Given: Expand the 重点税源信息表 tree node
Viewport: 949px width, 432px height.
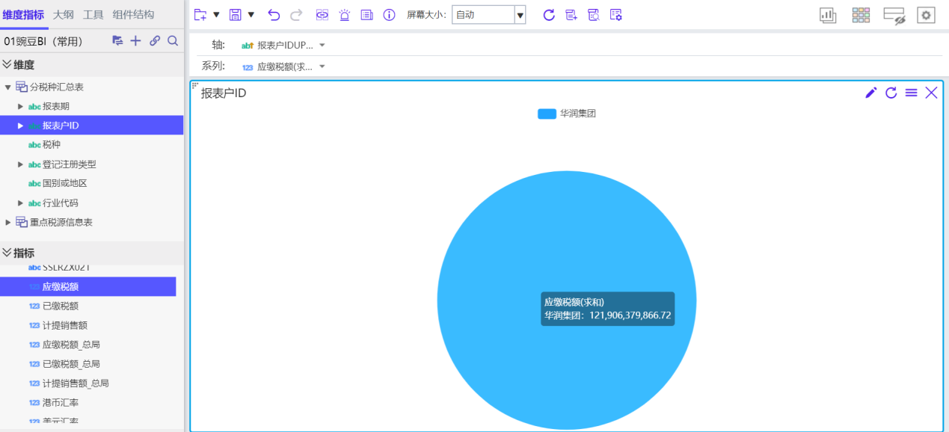Looking at the screenshot, I should coord(7,222).
